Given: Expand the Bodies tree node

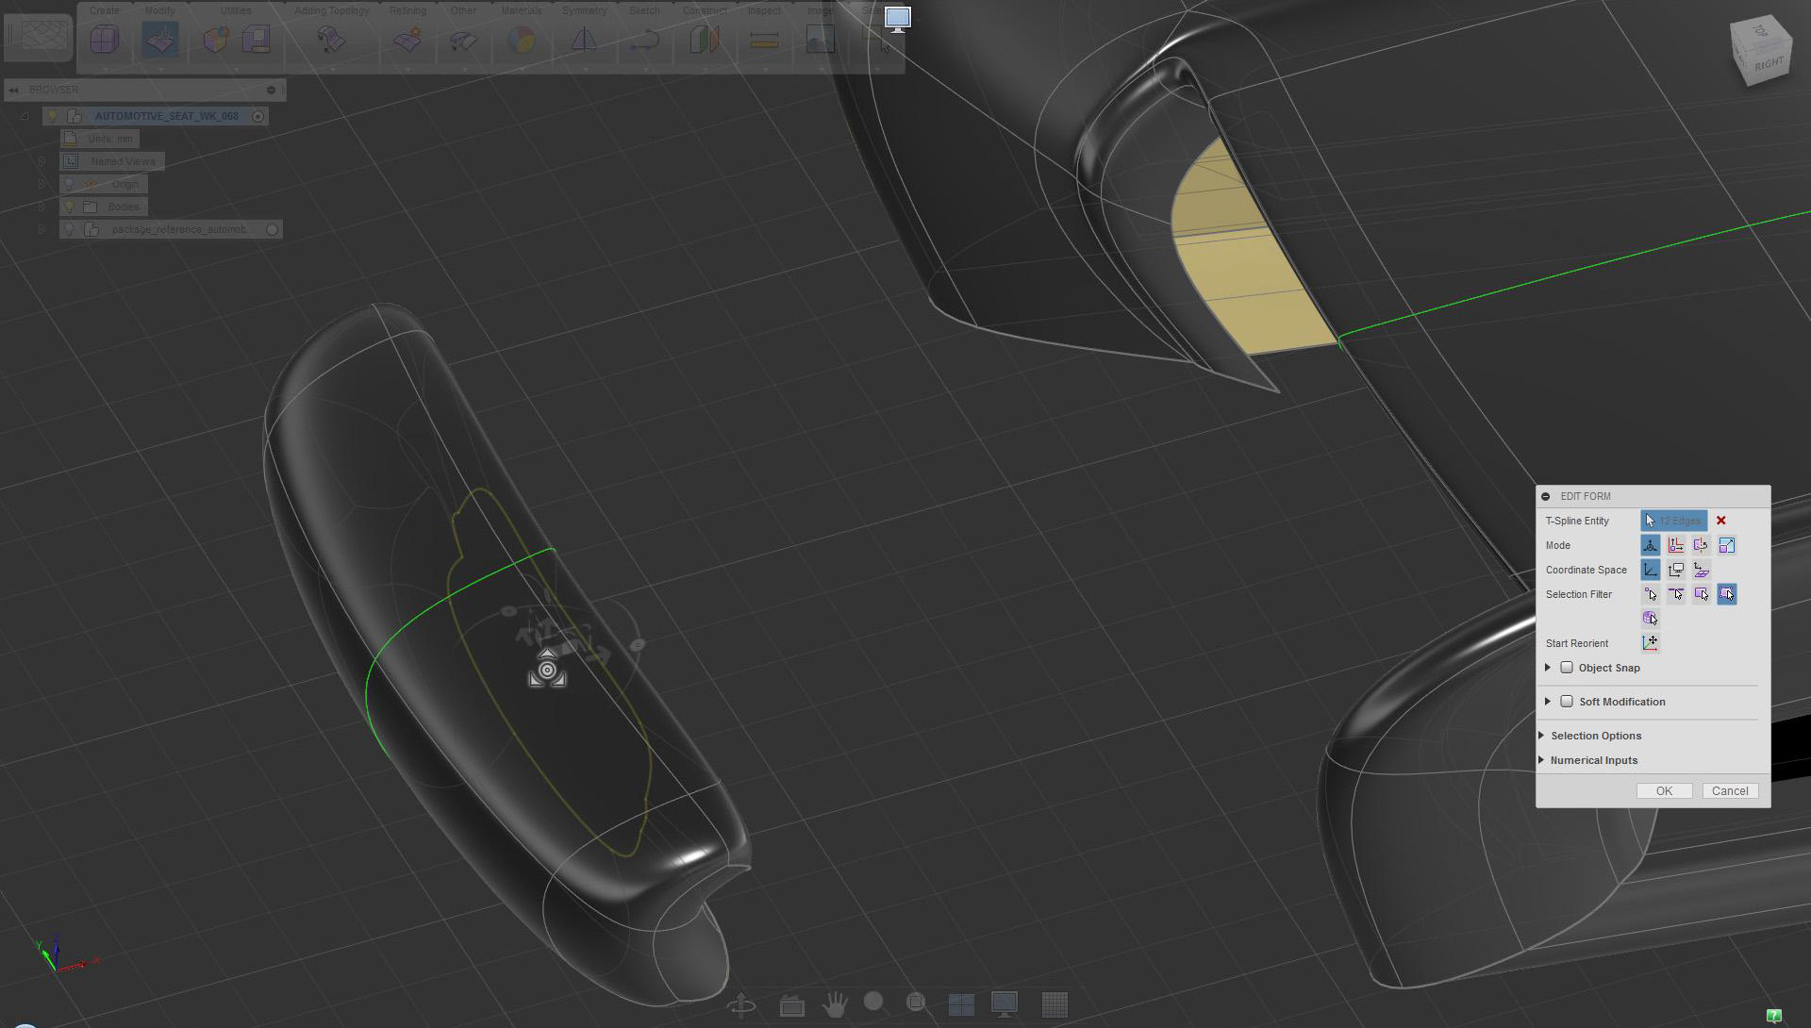Looking at the screenshot, I should coord(42,207).
